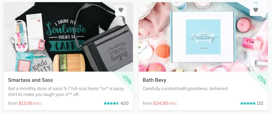Click the -25% badge on Bath Bevy
Image resolution: width=272 pixels, height=114 pixels.
coord(262,79)
